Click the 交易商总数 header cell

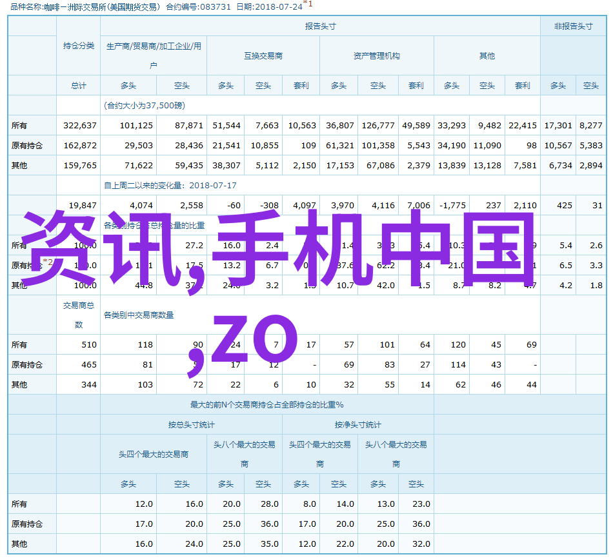[79, 315]
